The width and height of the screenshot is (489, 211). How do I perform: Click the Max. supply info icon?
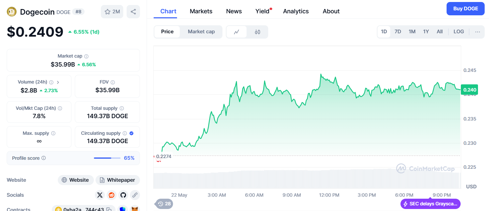click(53, 133)
